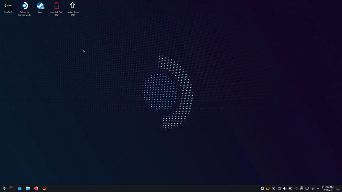Open the Wi-Fi networks tray icon
The height and width of the screenshot is (192, 342).
(313, 188)
